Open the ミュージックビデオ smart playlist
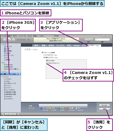Viewport: 114px width, 131px height. pos(9,90)
